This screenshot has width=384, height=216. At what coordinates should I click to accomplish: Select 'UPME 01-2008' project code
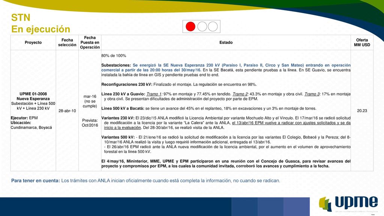33,94
